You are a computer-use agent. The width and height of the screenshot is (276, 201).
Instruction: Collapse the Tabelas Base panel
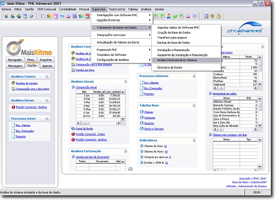pyautogui.click(x=194, y=105)
